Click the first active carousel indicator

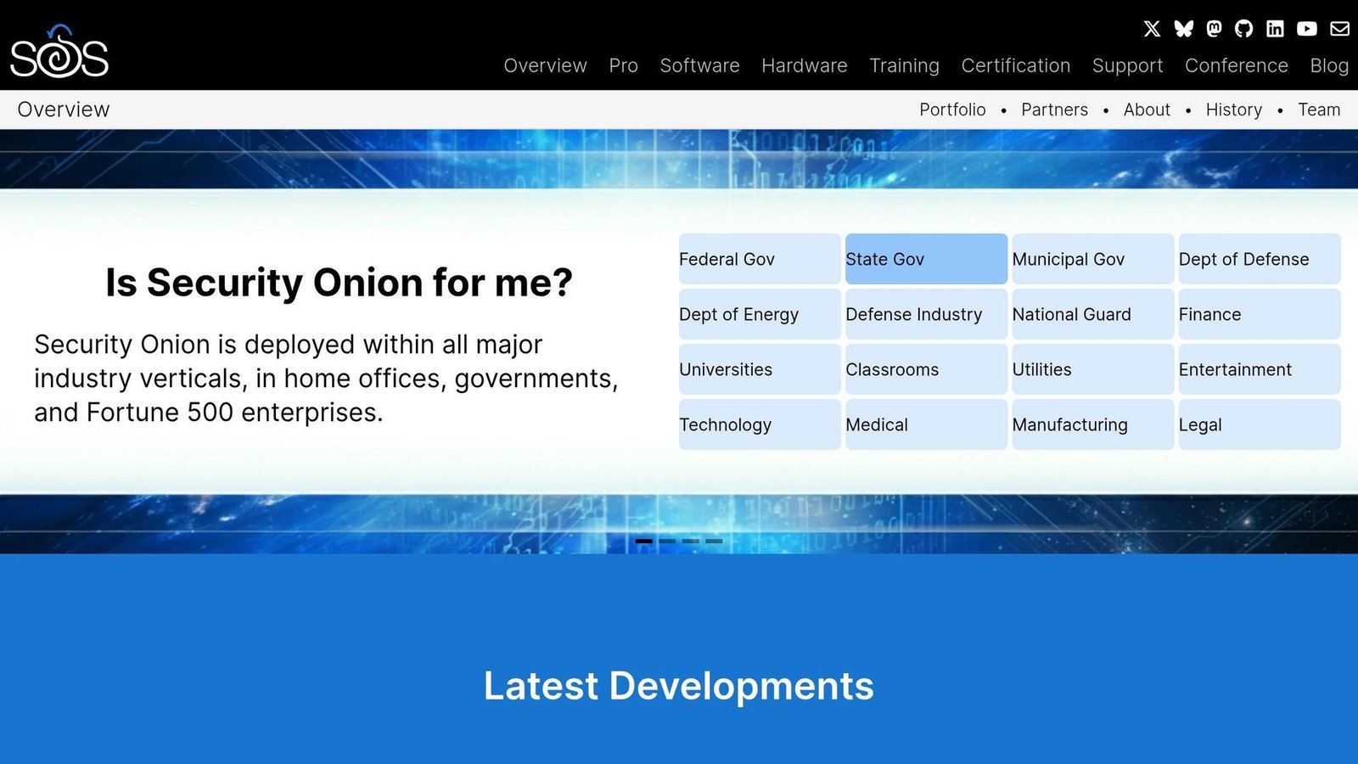click(644, 541)
